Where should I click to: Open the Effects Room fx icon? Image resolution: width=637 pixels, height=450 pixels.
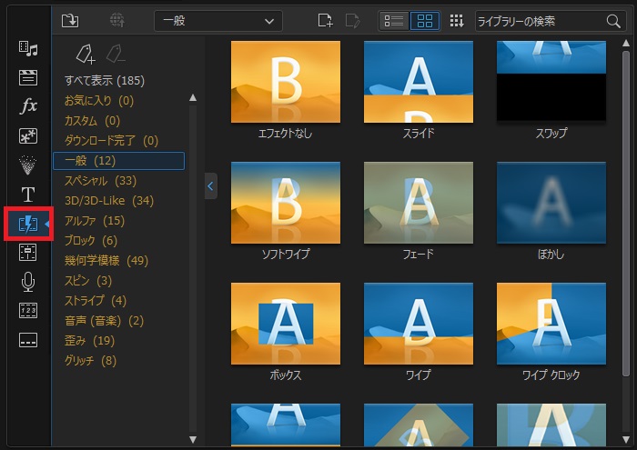(x=28, y=106)
